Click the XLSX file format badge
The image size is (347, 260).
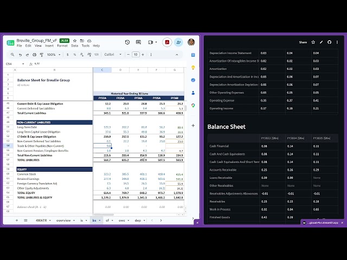65,41
